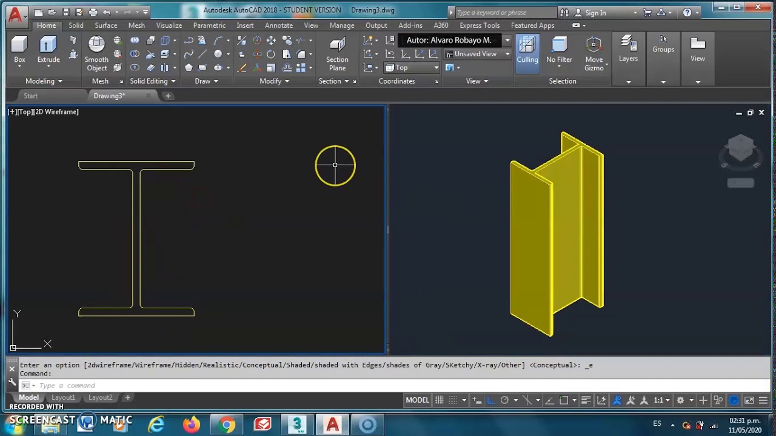
Task: Click the Solid Union icon in Solid Editing
Action: (135, 41)
